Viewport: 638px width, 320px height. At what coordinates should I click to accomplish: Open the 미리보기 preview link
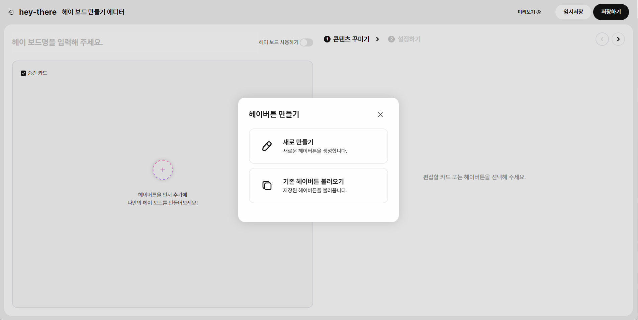(529, 12)
